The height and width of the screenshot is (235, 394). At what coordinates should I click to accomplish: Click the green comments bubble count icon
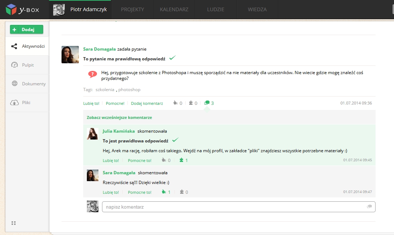tap(207, 103)
